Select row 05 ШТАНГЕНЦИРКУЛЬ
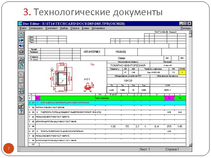 point(107,122)
